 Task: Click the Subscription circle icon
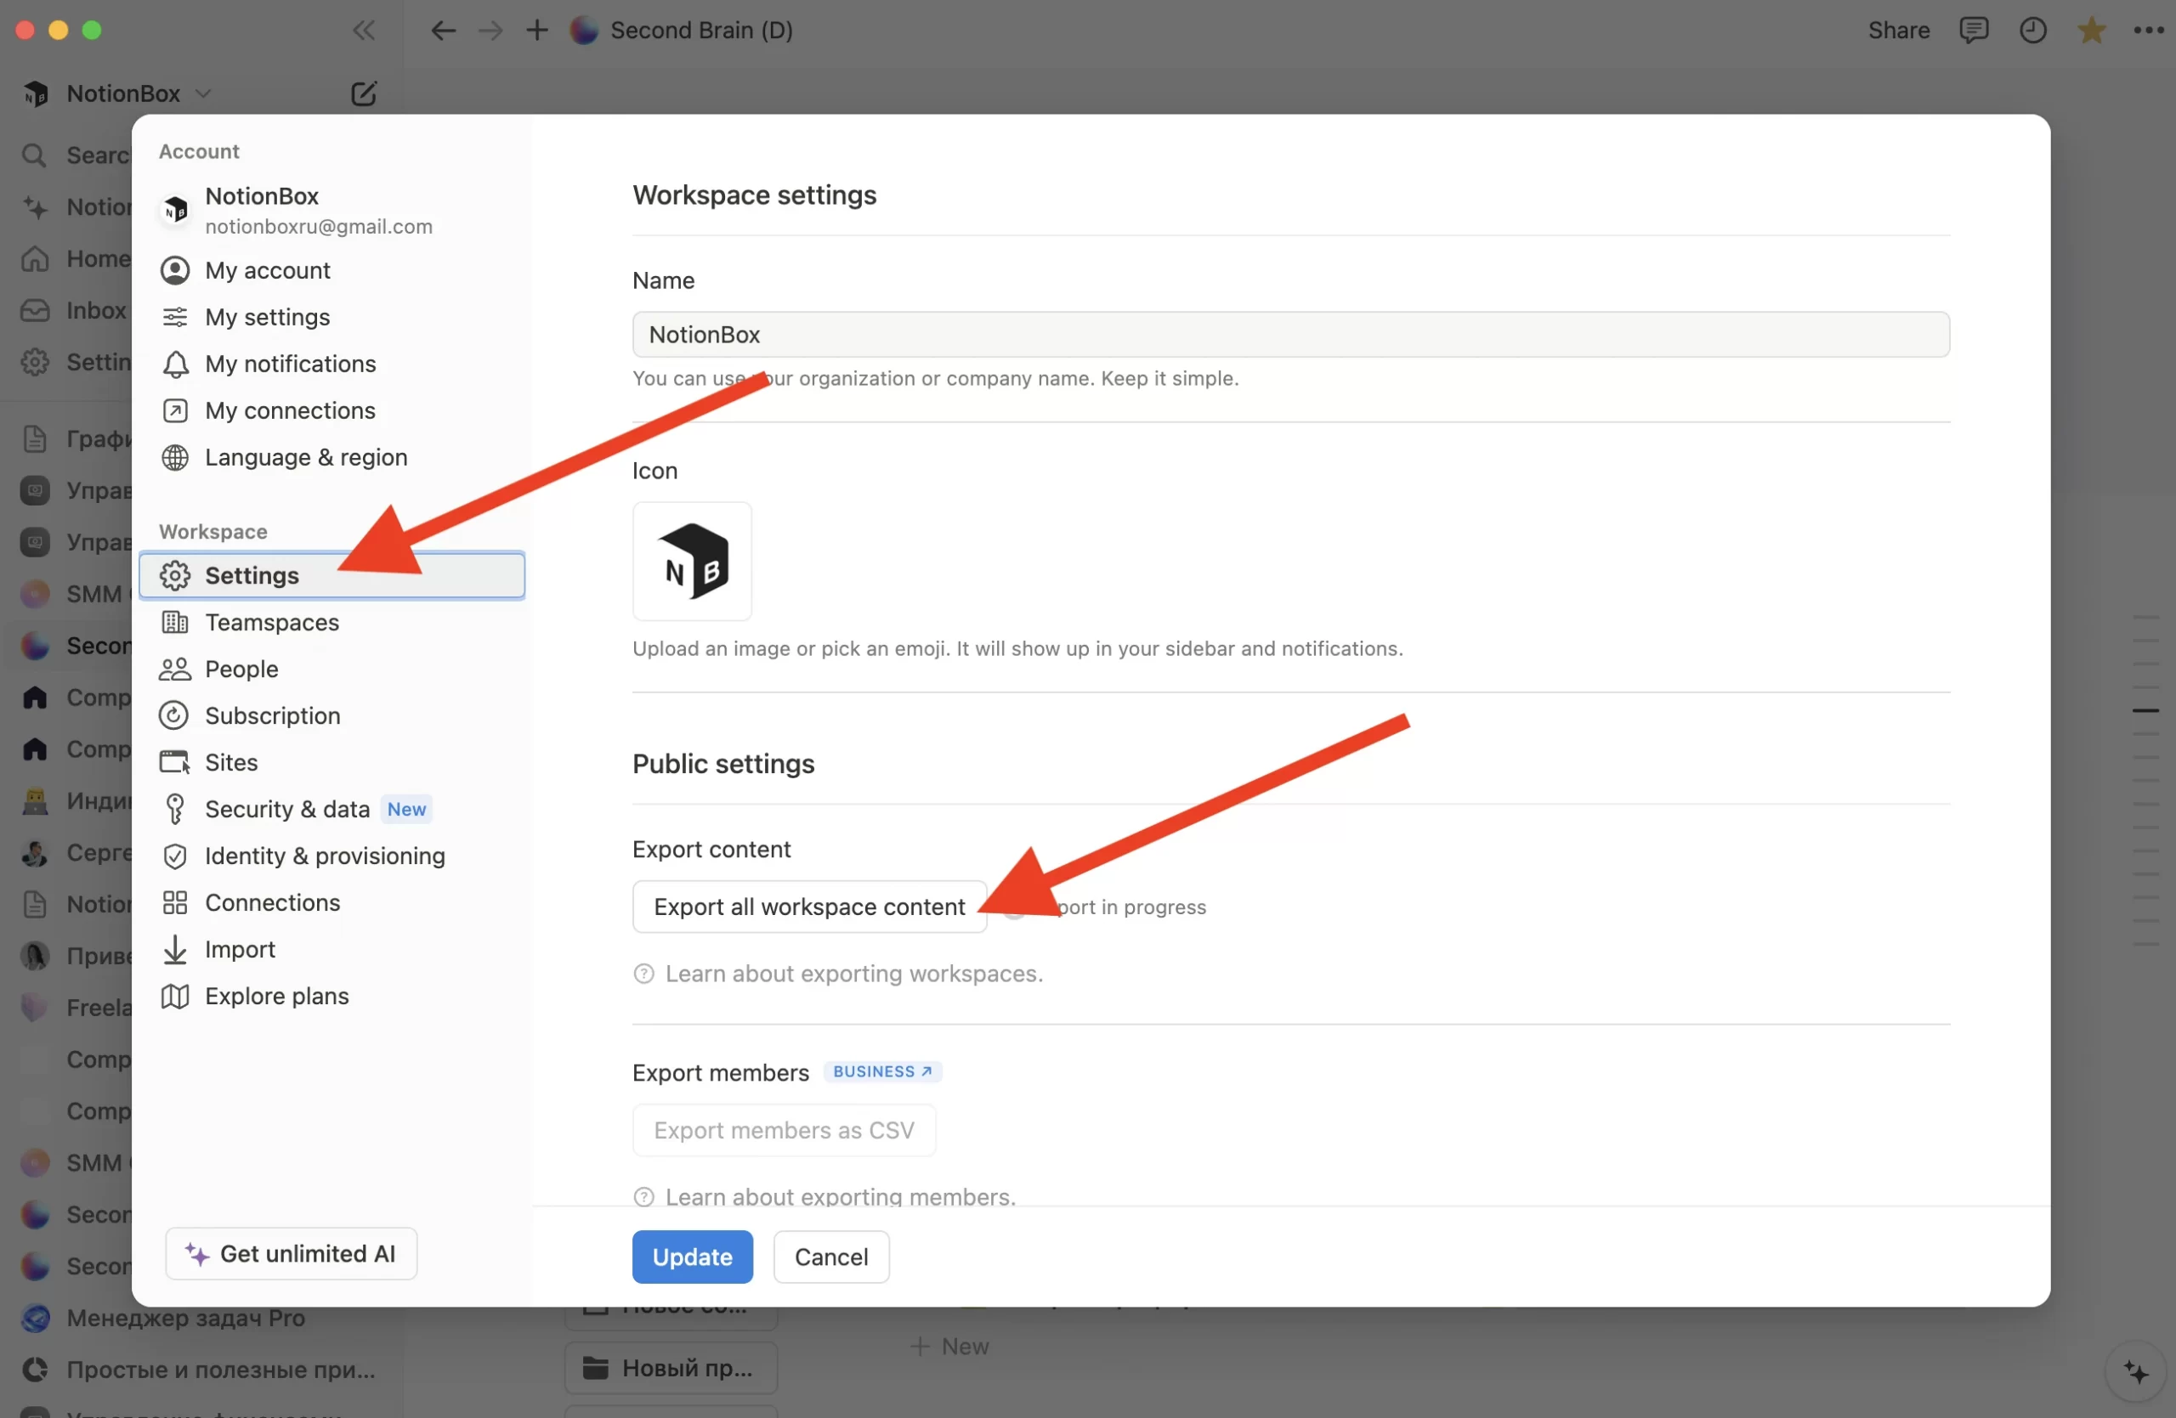point(173,715)
